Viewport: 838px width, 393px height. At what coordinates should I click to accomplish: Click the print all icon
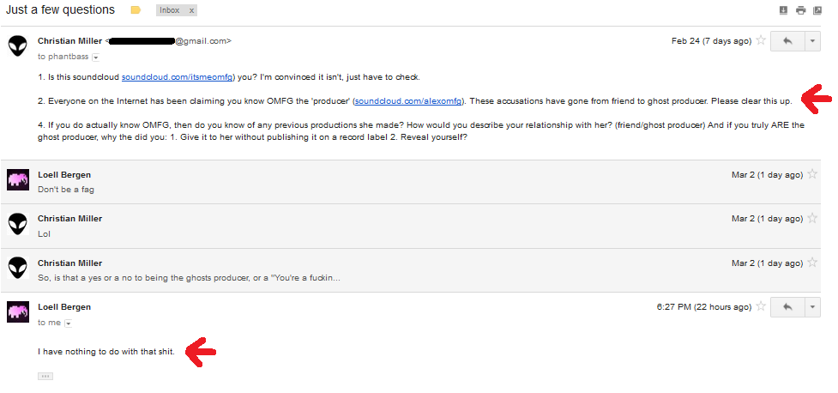800,10
